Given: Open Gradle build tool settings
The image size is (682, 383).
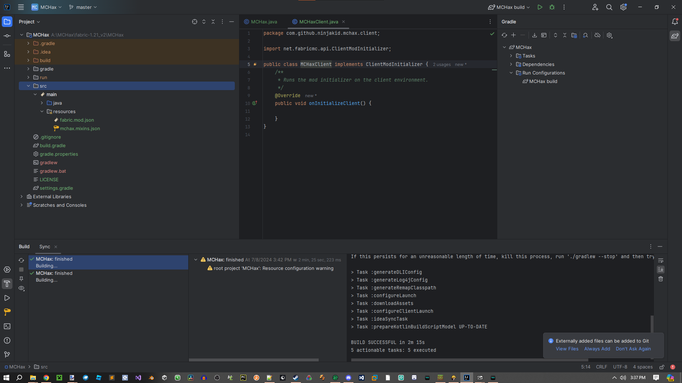Looking at the screenshot, I should tap(610, 35).
